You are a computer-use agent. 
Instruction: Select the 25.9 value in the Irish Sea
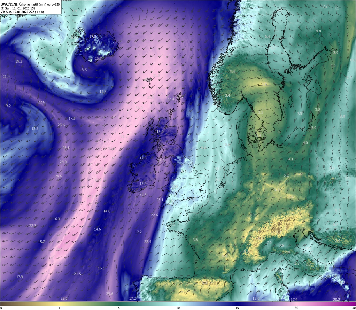(x=161, y=161)
